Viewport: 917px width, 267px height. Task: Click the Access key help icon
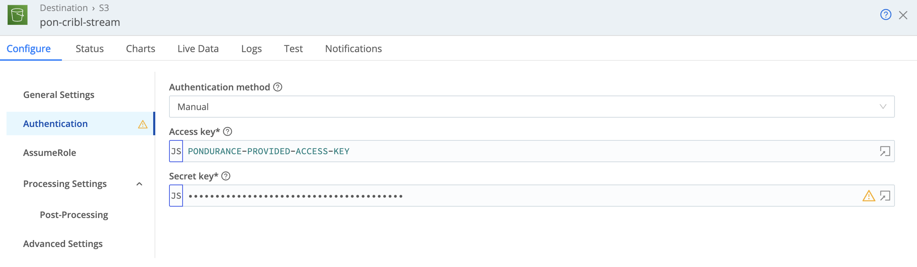coord(227,132)
